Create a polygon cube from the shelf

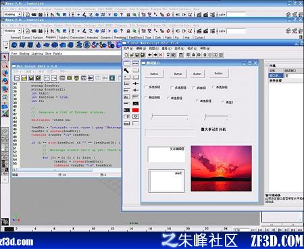(x=22, y=45)
